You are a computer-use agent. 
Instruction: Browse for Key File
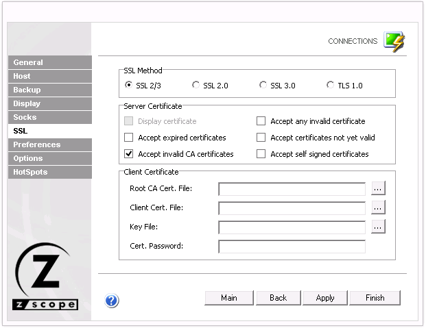point(378,227)
